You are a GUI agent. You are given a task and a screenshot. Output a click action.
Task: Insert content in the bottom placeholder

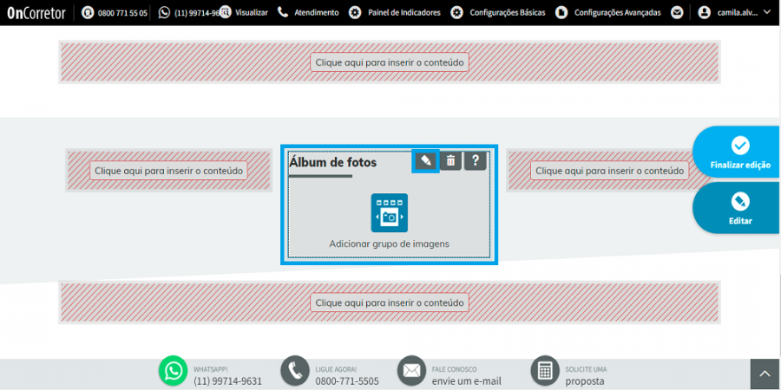click(x=390, y=302)
